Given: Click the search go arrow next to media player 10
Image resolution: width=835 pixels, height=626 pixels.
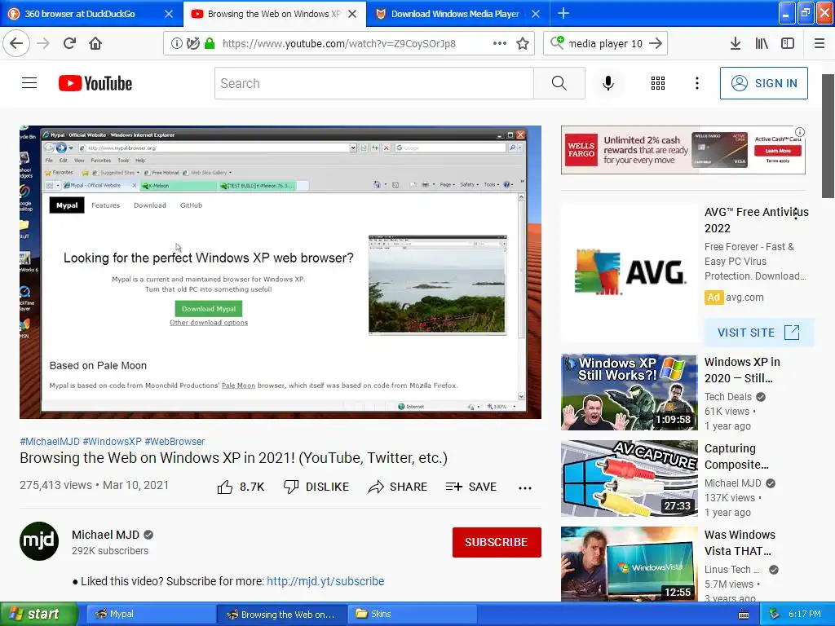Looking at the screenshot, I should click(x=656, y=43).
